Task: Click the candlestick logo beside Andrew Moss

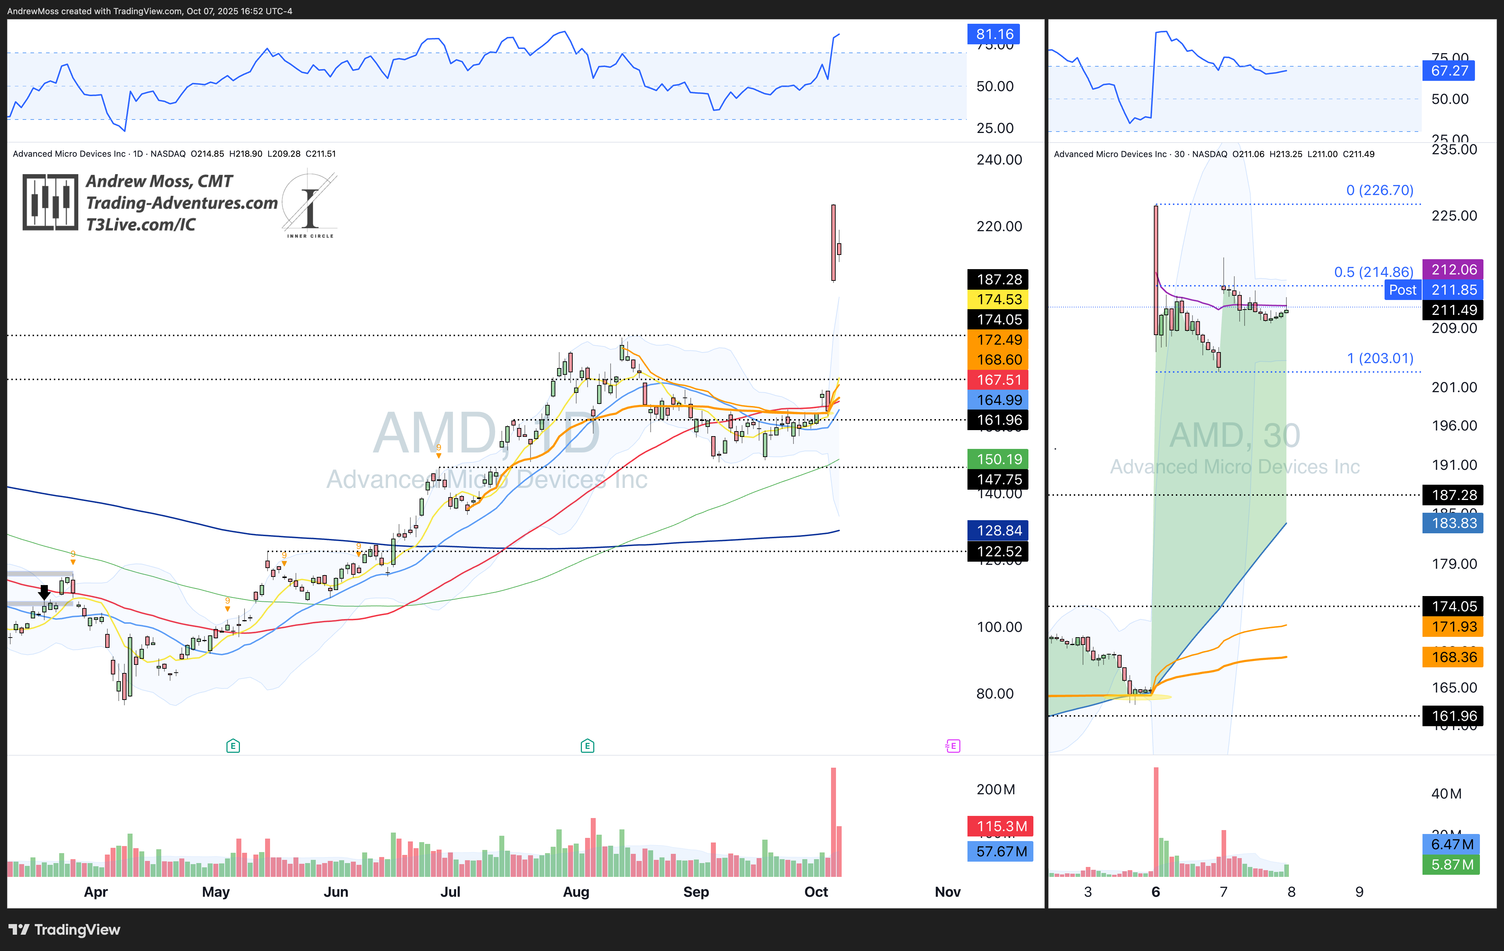Action: 50,202
